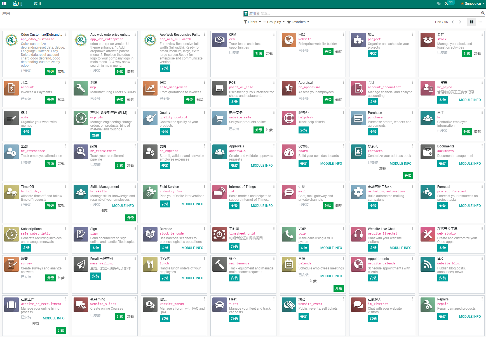Click the 开票 account invoice icon
The height and width of the screenshot is (337, 486).
pos(11,88)
